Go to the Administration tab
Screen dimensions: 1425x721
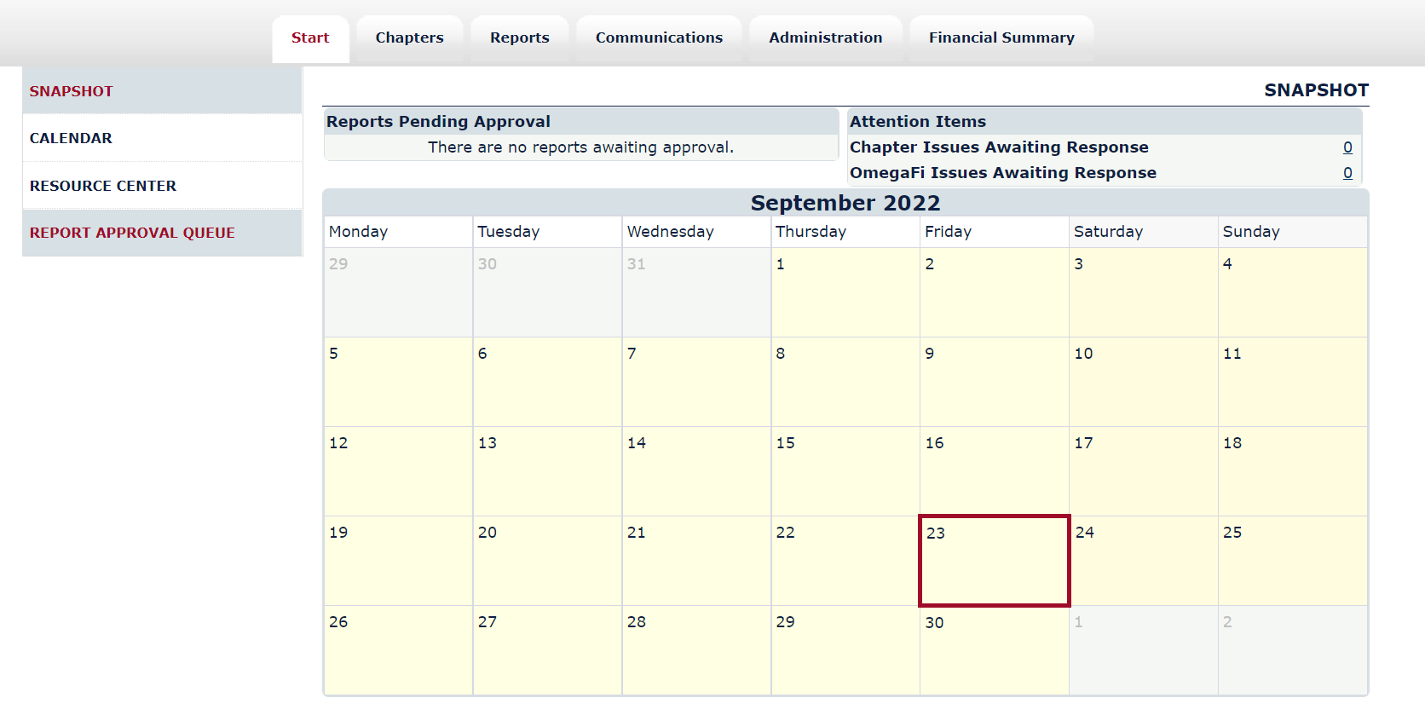(825, 38)
